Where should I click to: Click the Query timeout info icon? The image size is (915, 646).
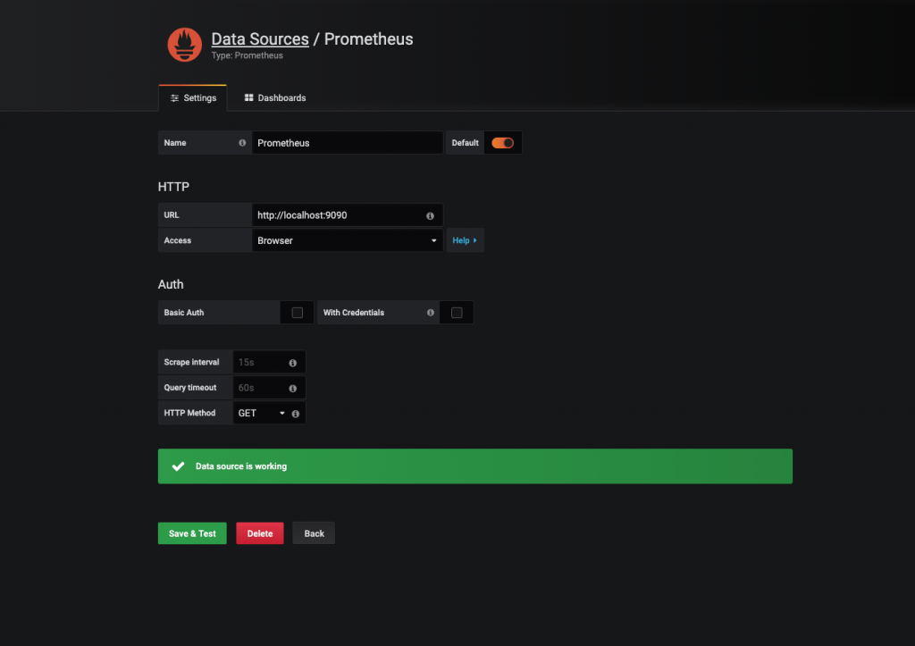[x=293, y=388]
